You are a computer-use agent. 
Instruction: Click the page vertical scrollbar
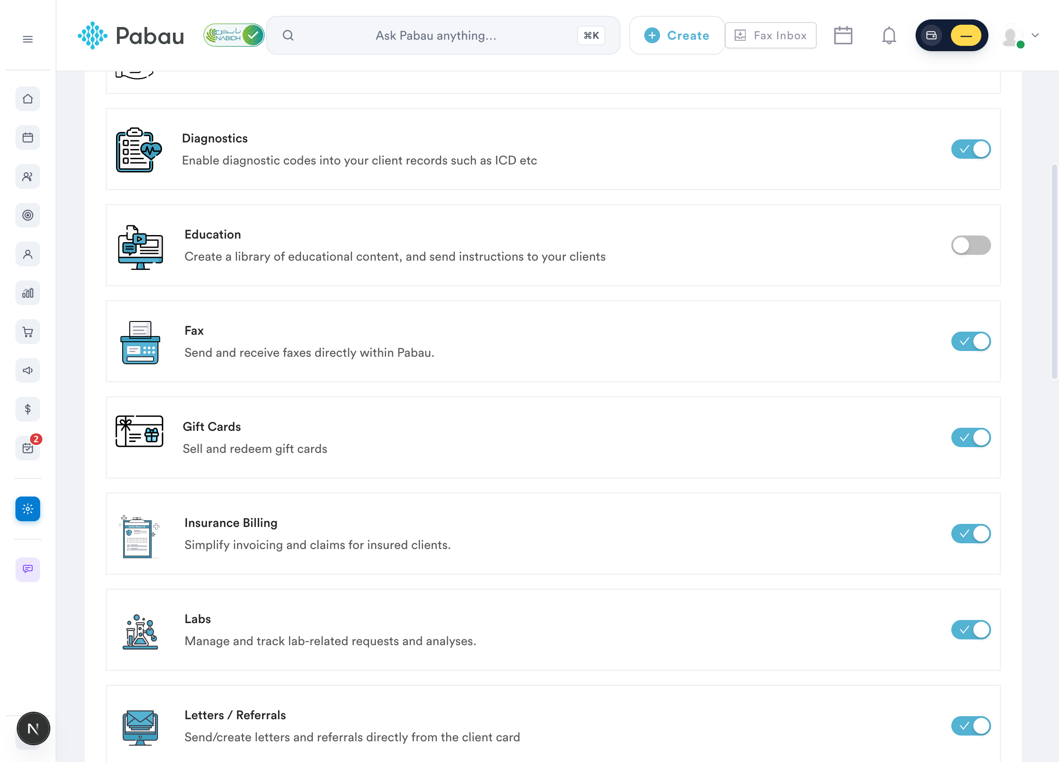[x=1054, y=271]
